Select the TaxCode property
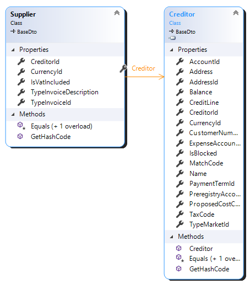The image size is (250, 284). click(202, 215)
